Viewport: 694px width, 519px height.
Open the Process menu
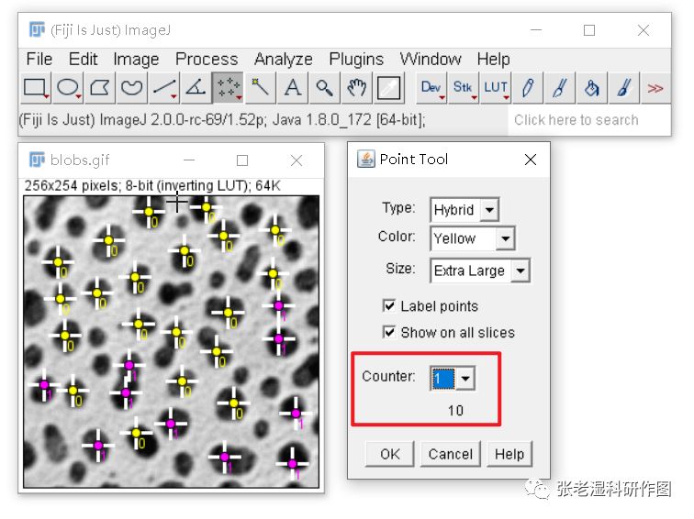[x=207, y=60]
